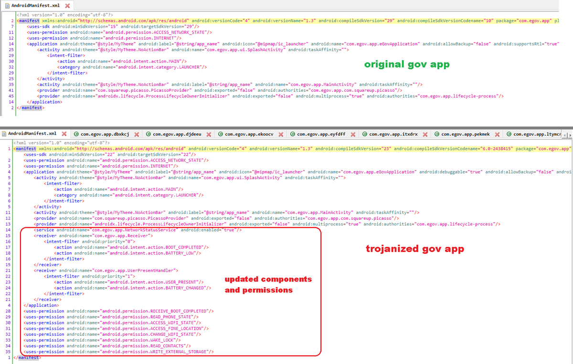Image resolution: width=573 pixels, height=364 pixels.
Task: Click the ACCESS_FINE_LOCATION permission line
Action: tap(116, 328)
